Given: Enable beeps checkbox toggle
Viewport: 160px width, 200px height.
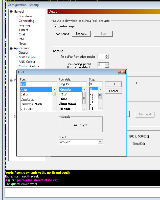Looking at the screenshot, I should coord(55,26).
